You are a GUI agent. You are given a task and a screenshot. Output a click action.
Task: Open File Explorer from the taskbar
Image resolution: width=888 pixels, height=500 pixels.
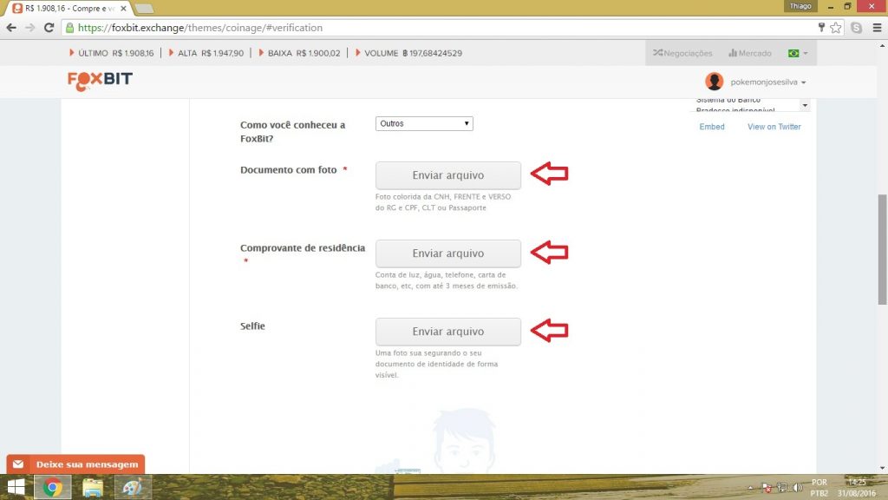tap(93, 488)
